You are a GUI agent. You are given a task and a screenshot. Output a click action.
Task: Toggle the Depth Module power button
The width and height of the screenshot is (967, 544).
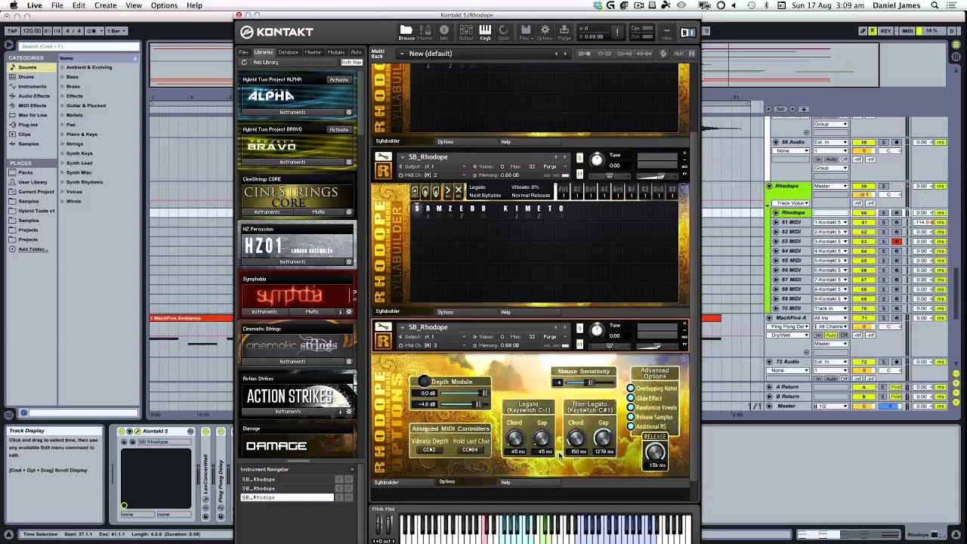click(x=424, y=382)
